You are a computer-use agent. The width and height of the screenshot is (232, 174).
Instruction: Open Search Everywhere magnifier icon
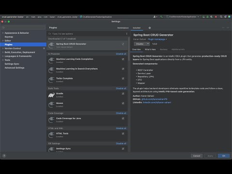pos(221,17)
